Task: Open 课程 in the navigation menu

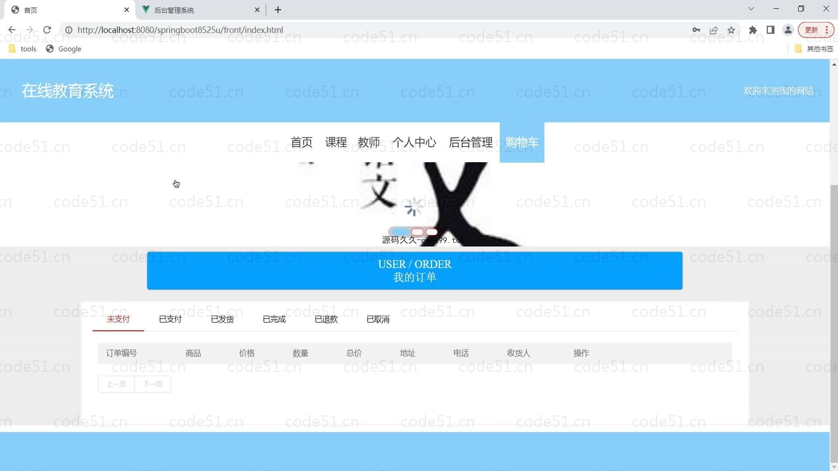Action: pos(336,142)
